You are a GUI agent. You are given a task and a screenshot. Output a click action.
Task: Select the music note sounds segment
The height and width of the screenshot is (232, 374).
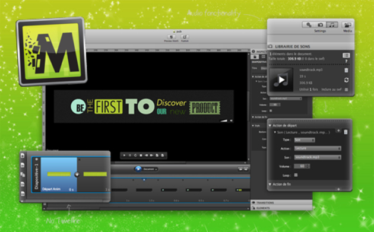(x=332, y=24)
